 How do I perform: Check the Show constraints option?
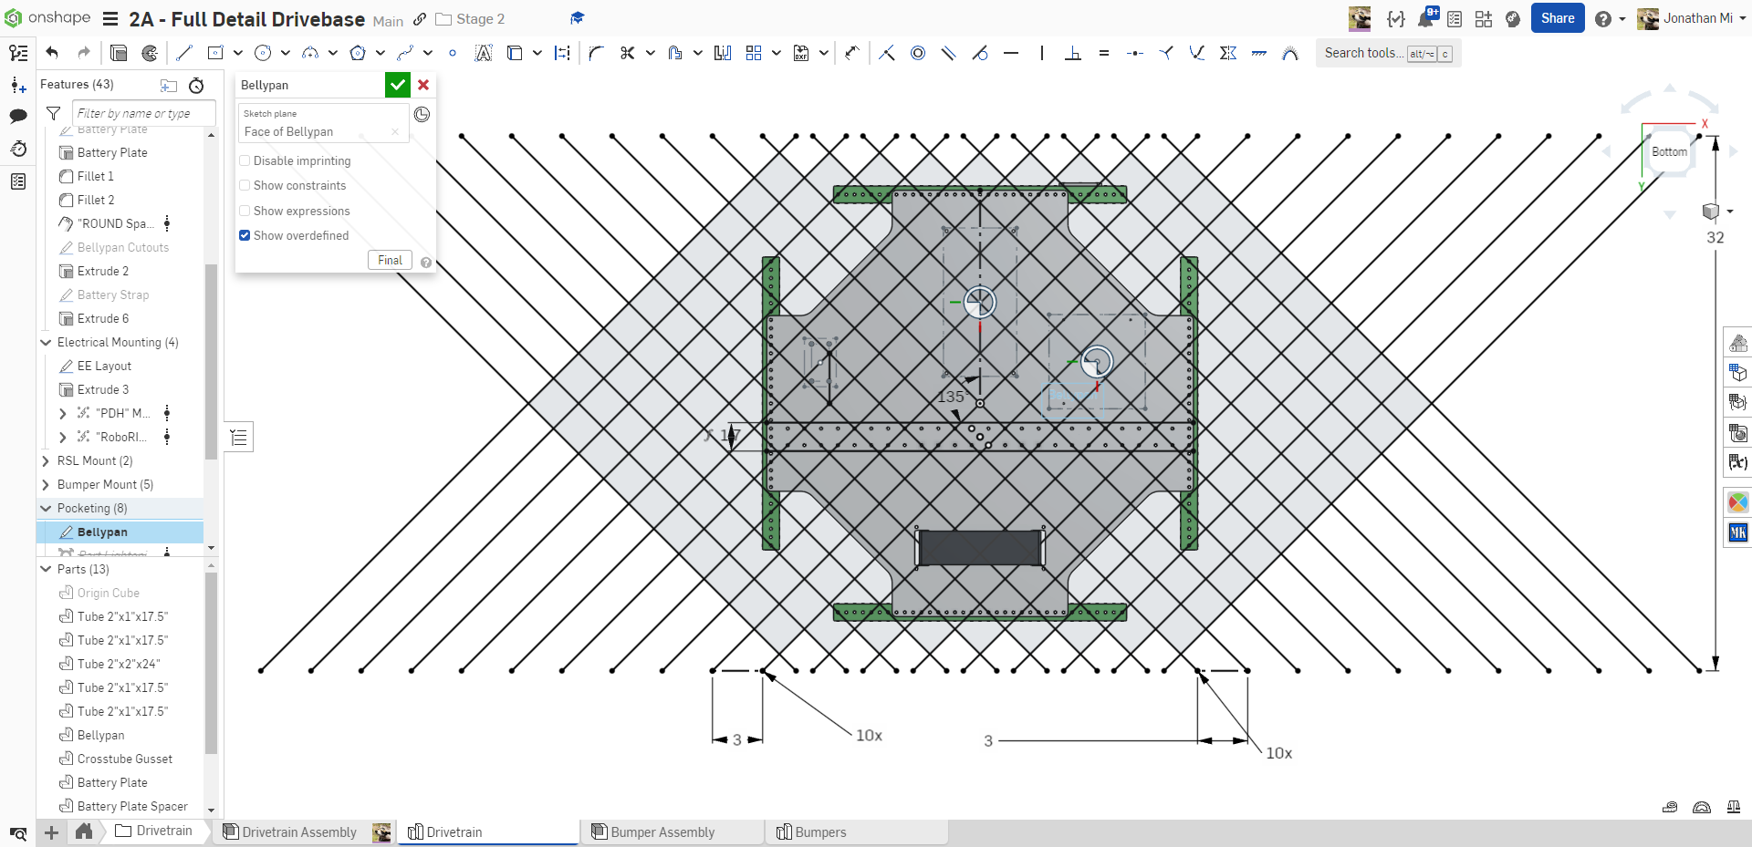(245, 186)
